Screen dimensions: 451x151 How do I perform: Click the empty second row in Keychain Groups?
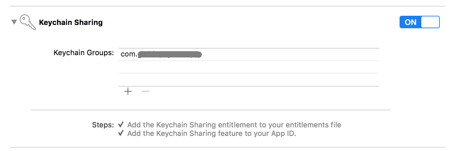point(249,67)
